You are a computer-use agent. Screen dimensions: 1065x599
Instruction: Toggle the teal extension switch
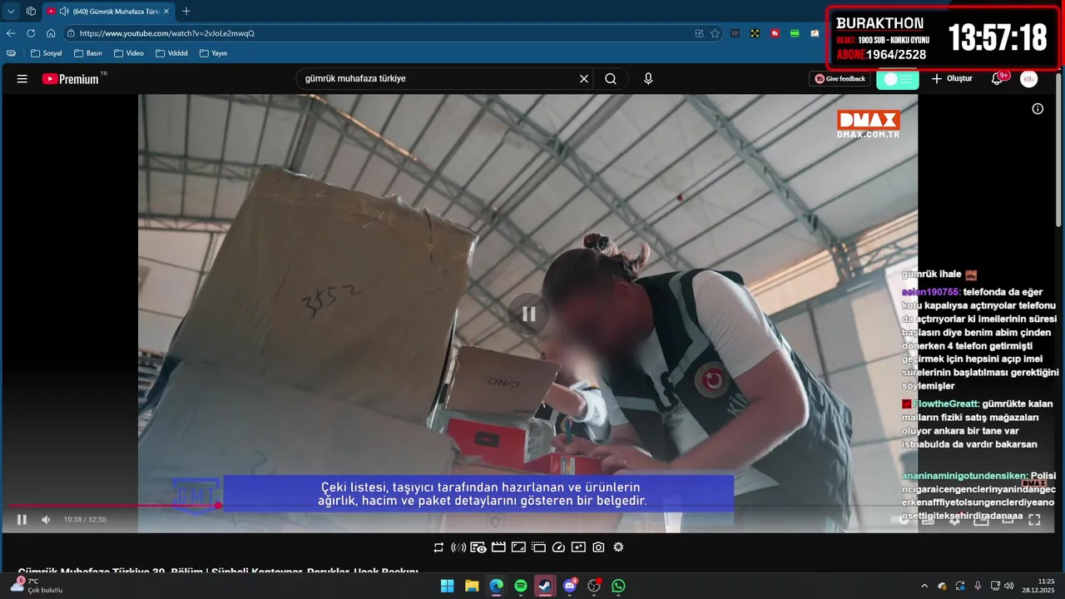coord(898,79)
